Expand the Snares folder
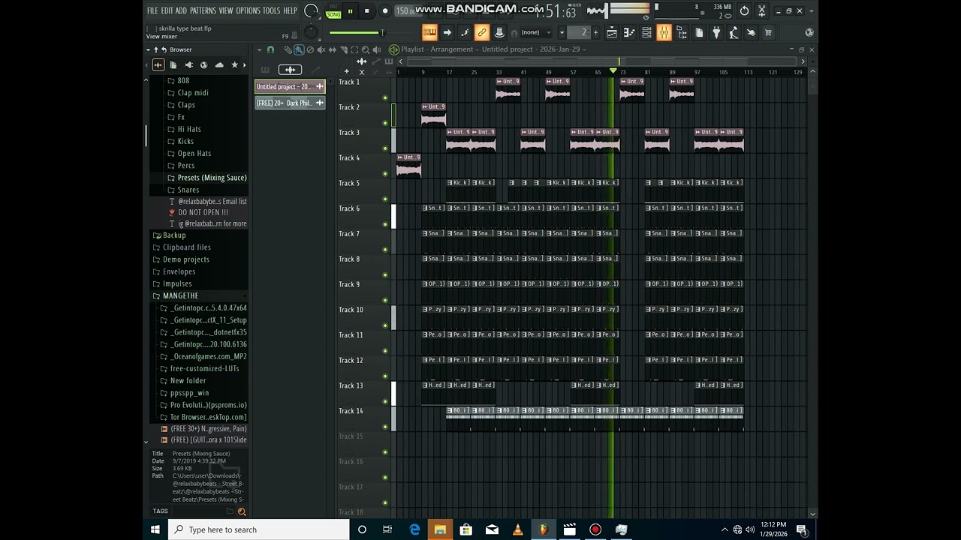961x540 pixels. [188, 190]
